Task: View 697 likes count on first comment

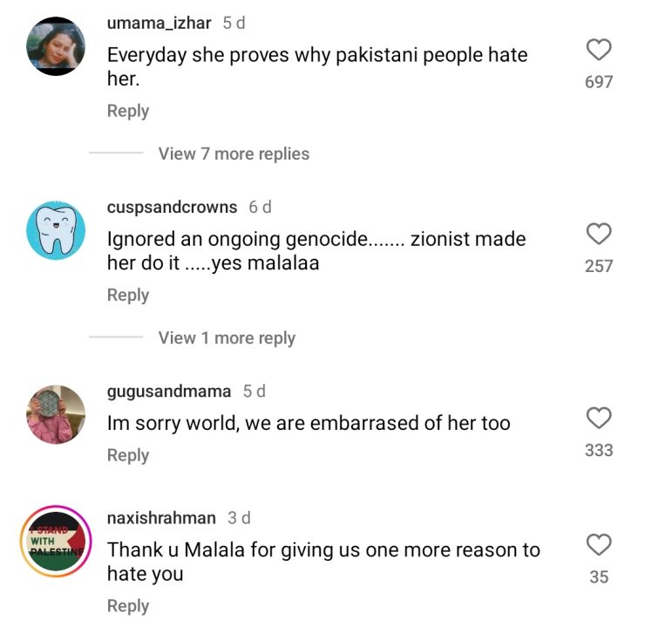Action: [x=599, y=82]
